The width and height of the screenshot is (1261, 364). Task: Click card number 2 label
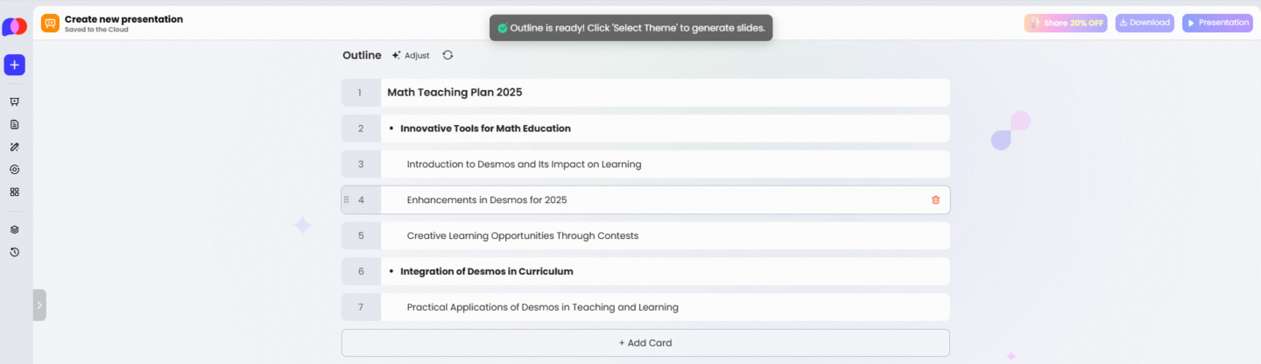tap(361, 129)
